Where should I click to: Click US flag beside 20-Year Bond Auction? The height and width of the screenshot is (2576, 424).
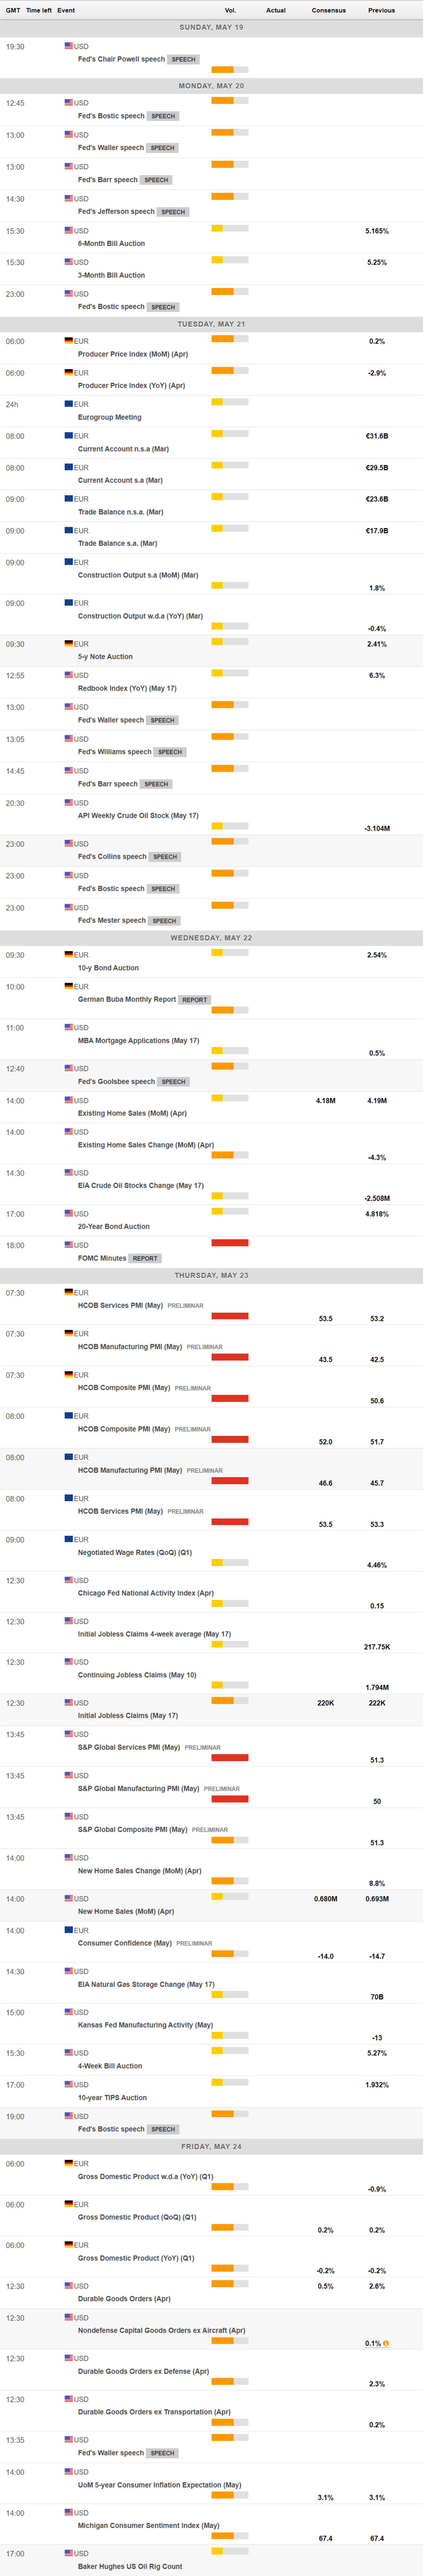(x=69, y=1213)
